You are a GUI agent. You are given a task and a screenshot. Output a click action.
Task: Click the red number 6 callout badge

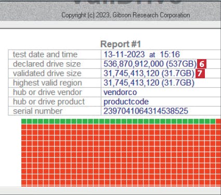[x=202, y=64]
